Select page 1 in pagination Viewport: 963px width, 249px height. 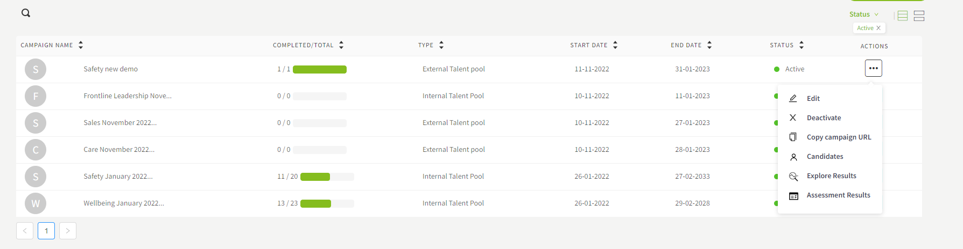pyautogui.click(x=46, y=231)
